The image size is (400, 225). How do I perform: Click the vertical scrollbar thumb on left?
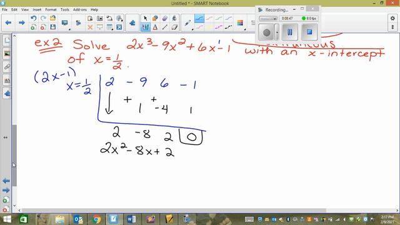tap(14, 156)
